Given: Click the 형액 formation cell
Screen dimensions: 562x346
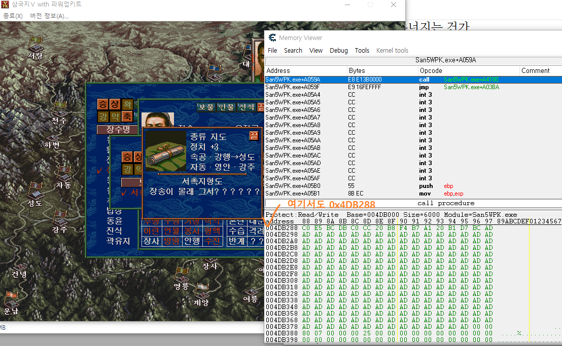Looking at the screenshot, I should (x=212, y=231).
